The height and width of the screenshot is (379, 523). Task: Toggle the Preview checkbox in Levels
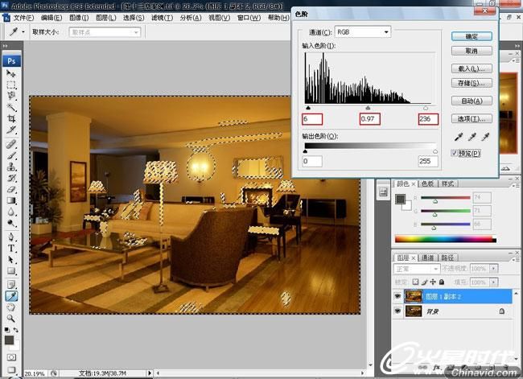pos(454,153)
